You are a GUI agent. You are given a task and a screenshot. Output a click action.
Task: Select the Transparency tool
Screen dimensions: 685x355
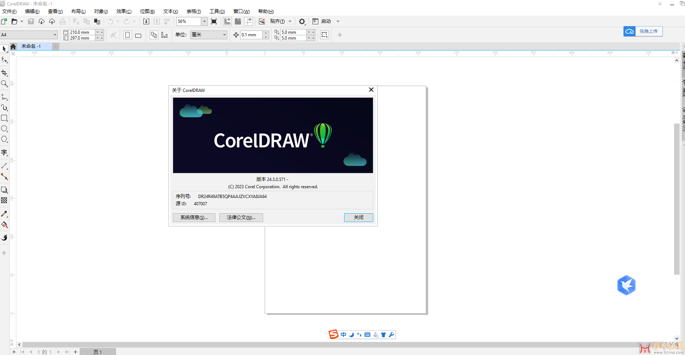(4, 201)
